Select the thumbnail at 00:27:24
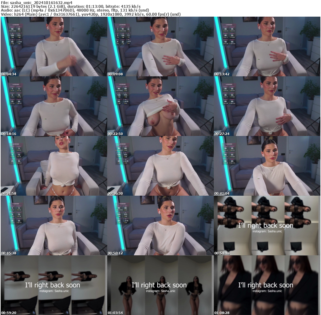Viewport: 321px width, 315px height. (267, 106)
